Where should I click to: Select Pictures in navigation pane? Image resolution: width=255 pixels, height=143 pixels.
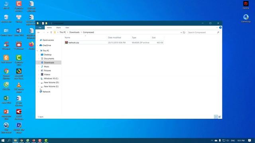(47, 71)
